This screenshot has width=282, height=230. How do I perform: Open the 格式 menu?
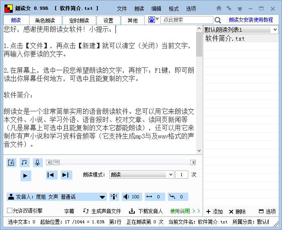[173, 9]
